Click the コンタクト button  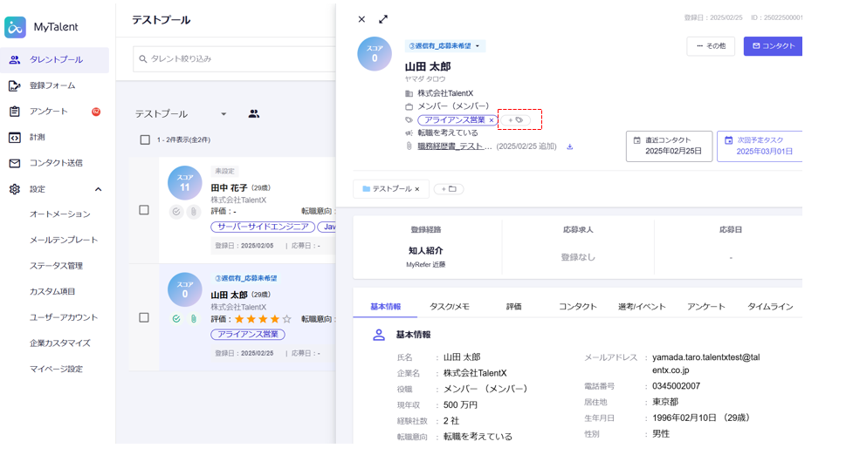[x=772, y=46]
